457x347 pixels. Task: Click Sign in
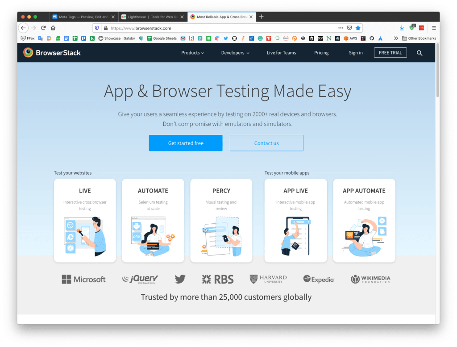(x=356, y=53)
